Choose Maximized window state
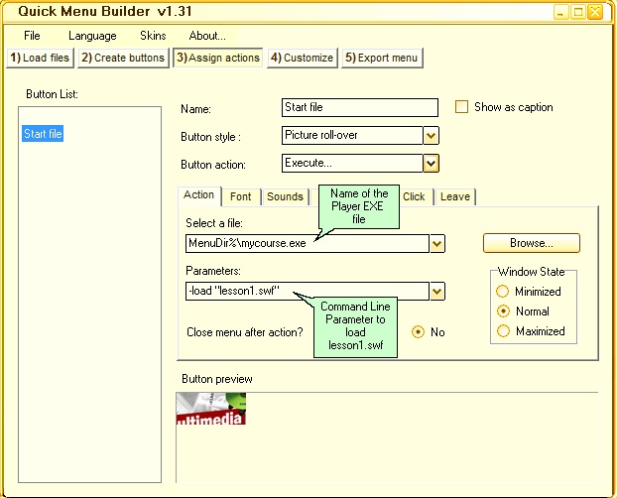This screenshot has height=498, width=617. 503,330
